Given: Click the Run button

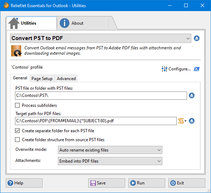Looking at the screenshot, I should (x=147, y=183).
